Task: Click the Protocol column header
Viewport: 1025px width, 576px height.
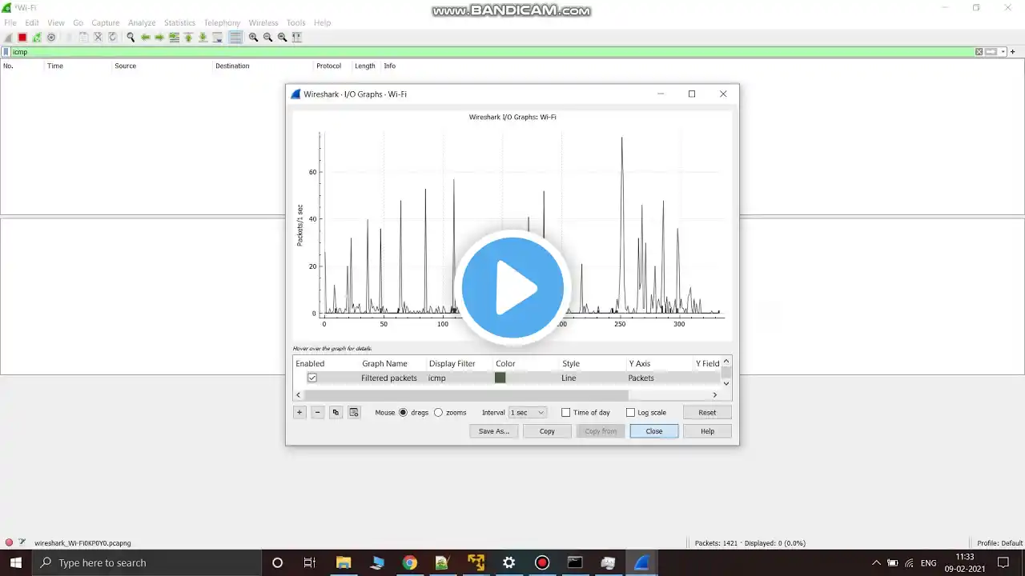Action: point(328,66)
